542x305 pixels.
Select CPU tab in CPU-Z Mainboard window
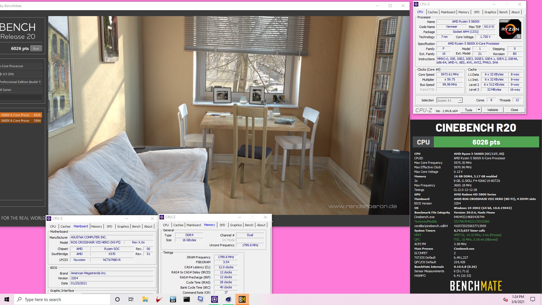(x=53, y=226)
